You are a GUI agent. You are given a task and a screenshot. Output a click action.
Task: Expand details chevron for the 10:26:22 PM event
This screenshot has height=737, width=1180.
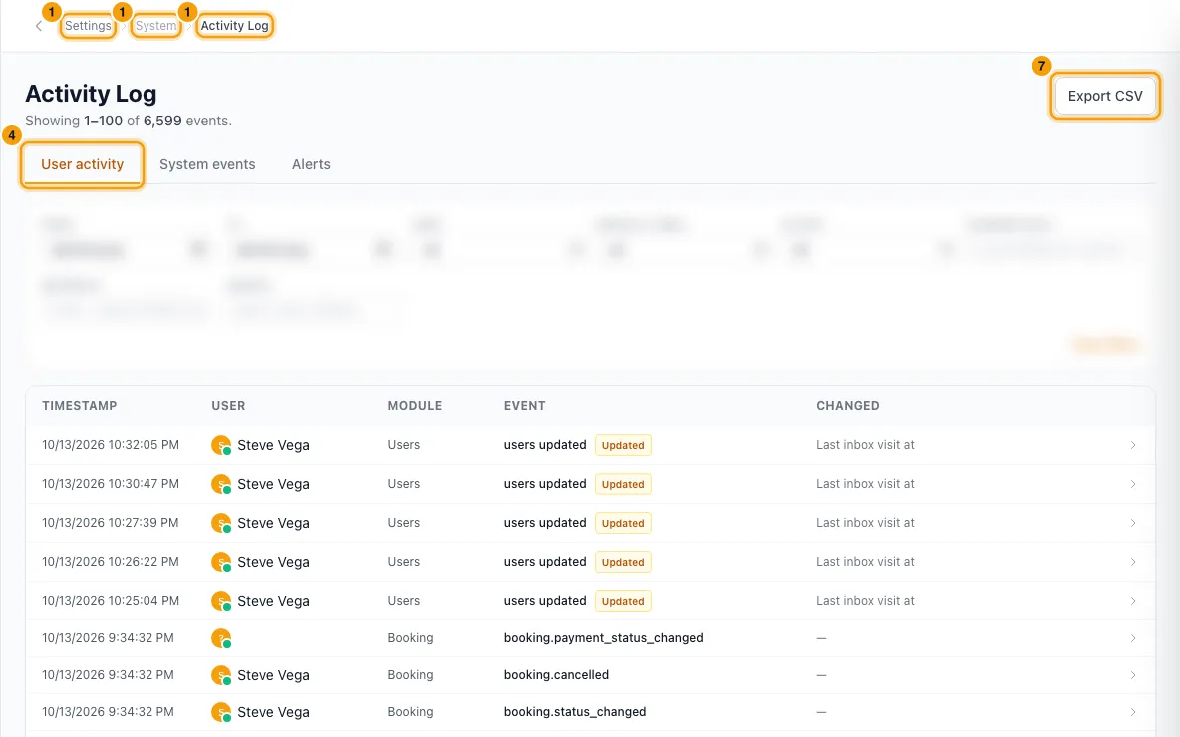(x=1132, y=562)
